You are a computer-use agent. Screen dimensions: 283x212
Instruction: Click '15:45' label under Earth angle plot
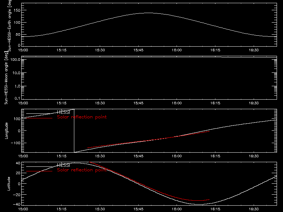click(138, 50)
